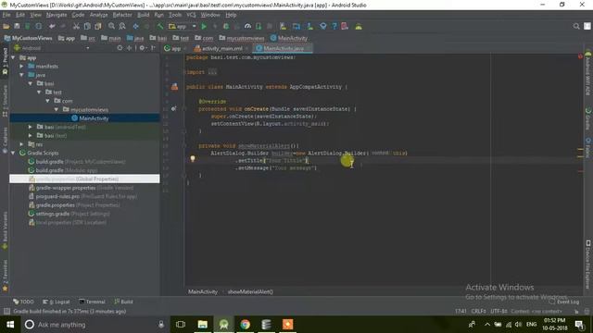Click the showMaterialAlert() breadcrumb below the editor
This screenshot has width=593, height=333.
[250, 292]
